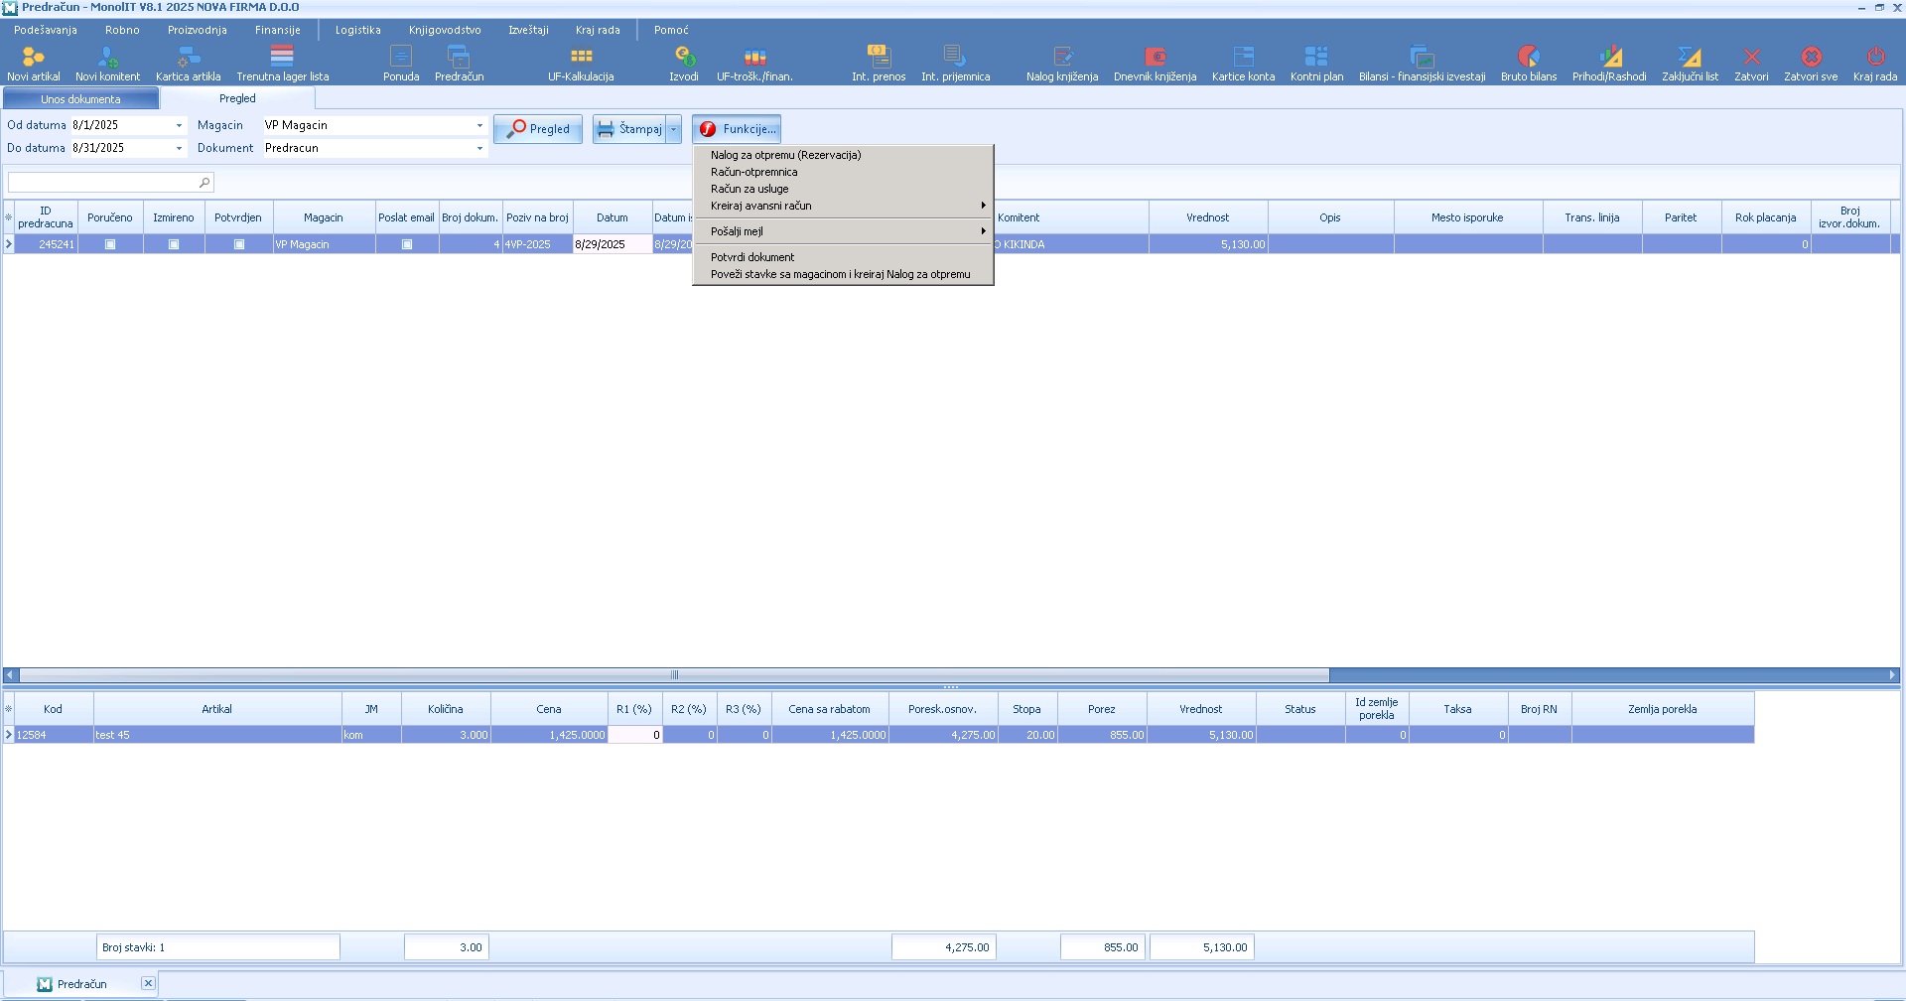Click the Novi komitent icon
This screenshot has height=1001, width=1906.
107,58
